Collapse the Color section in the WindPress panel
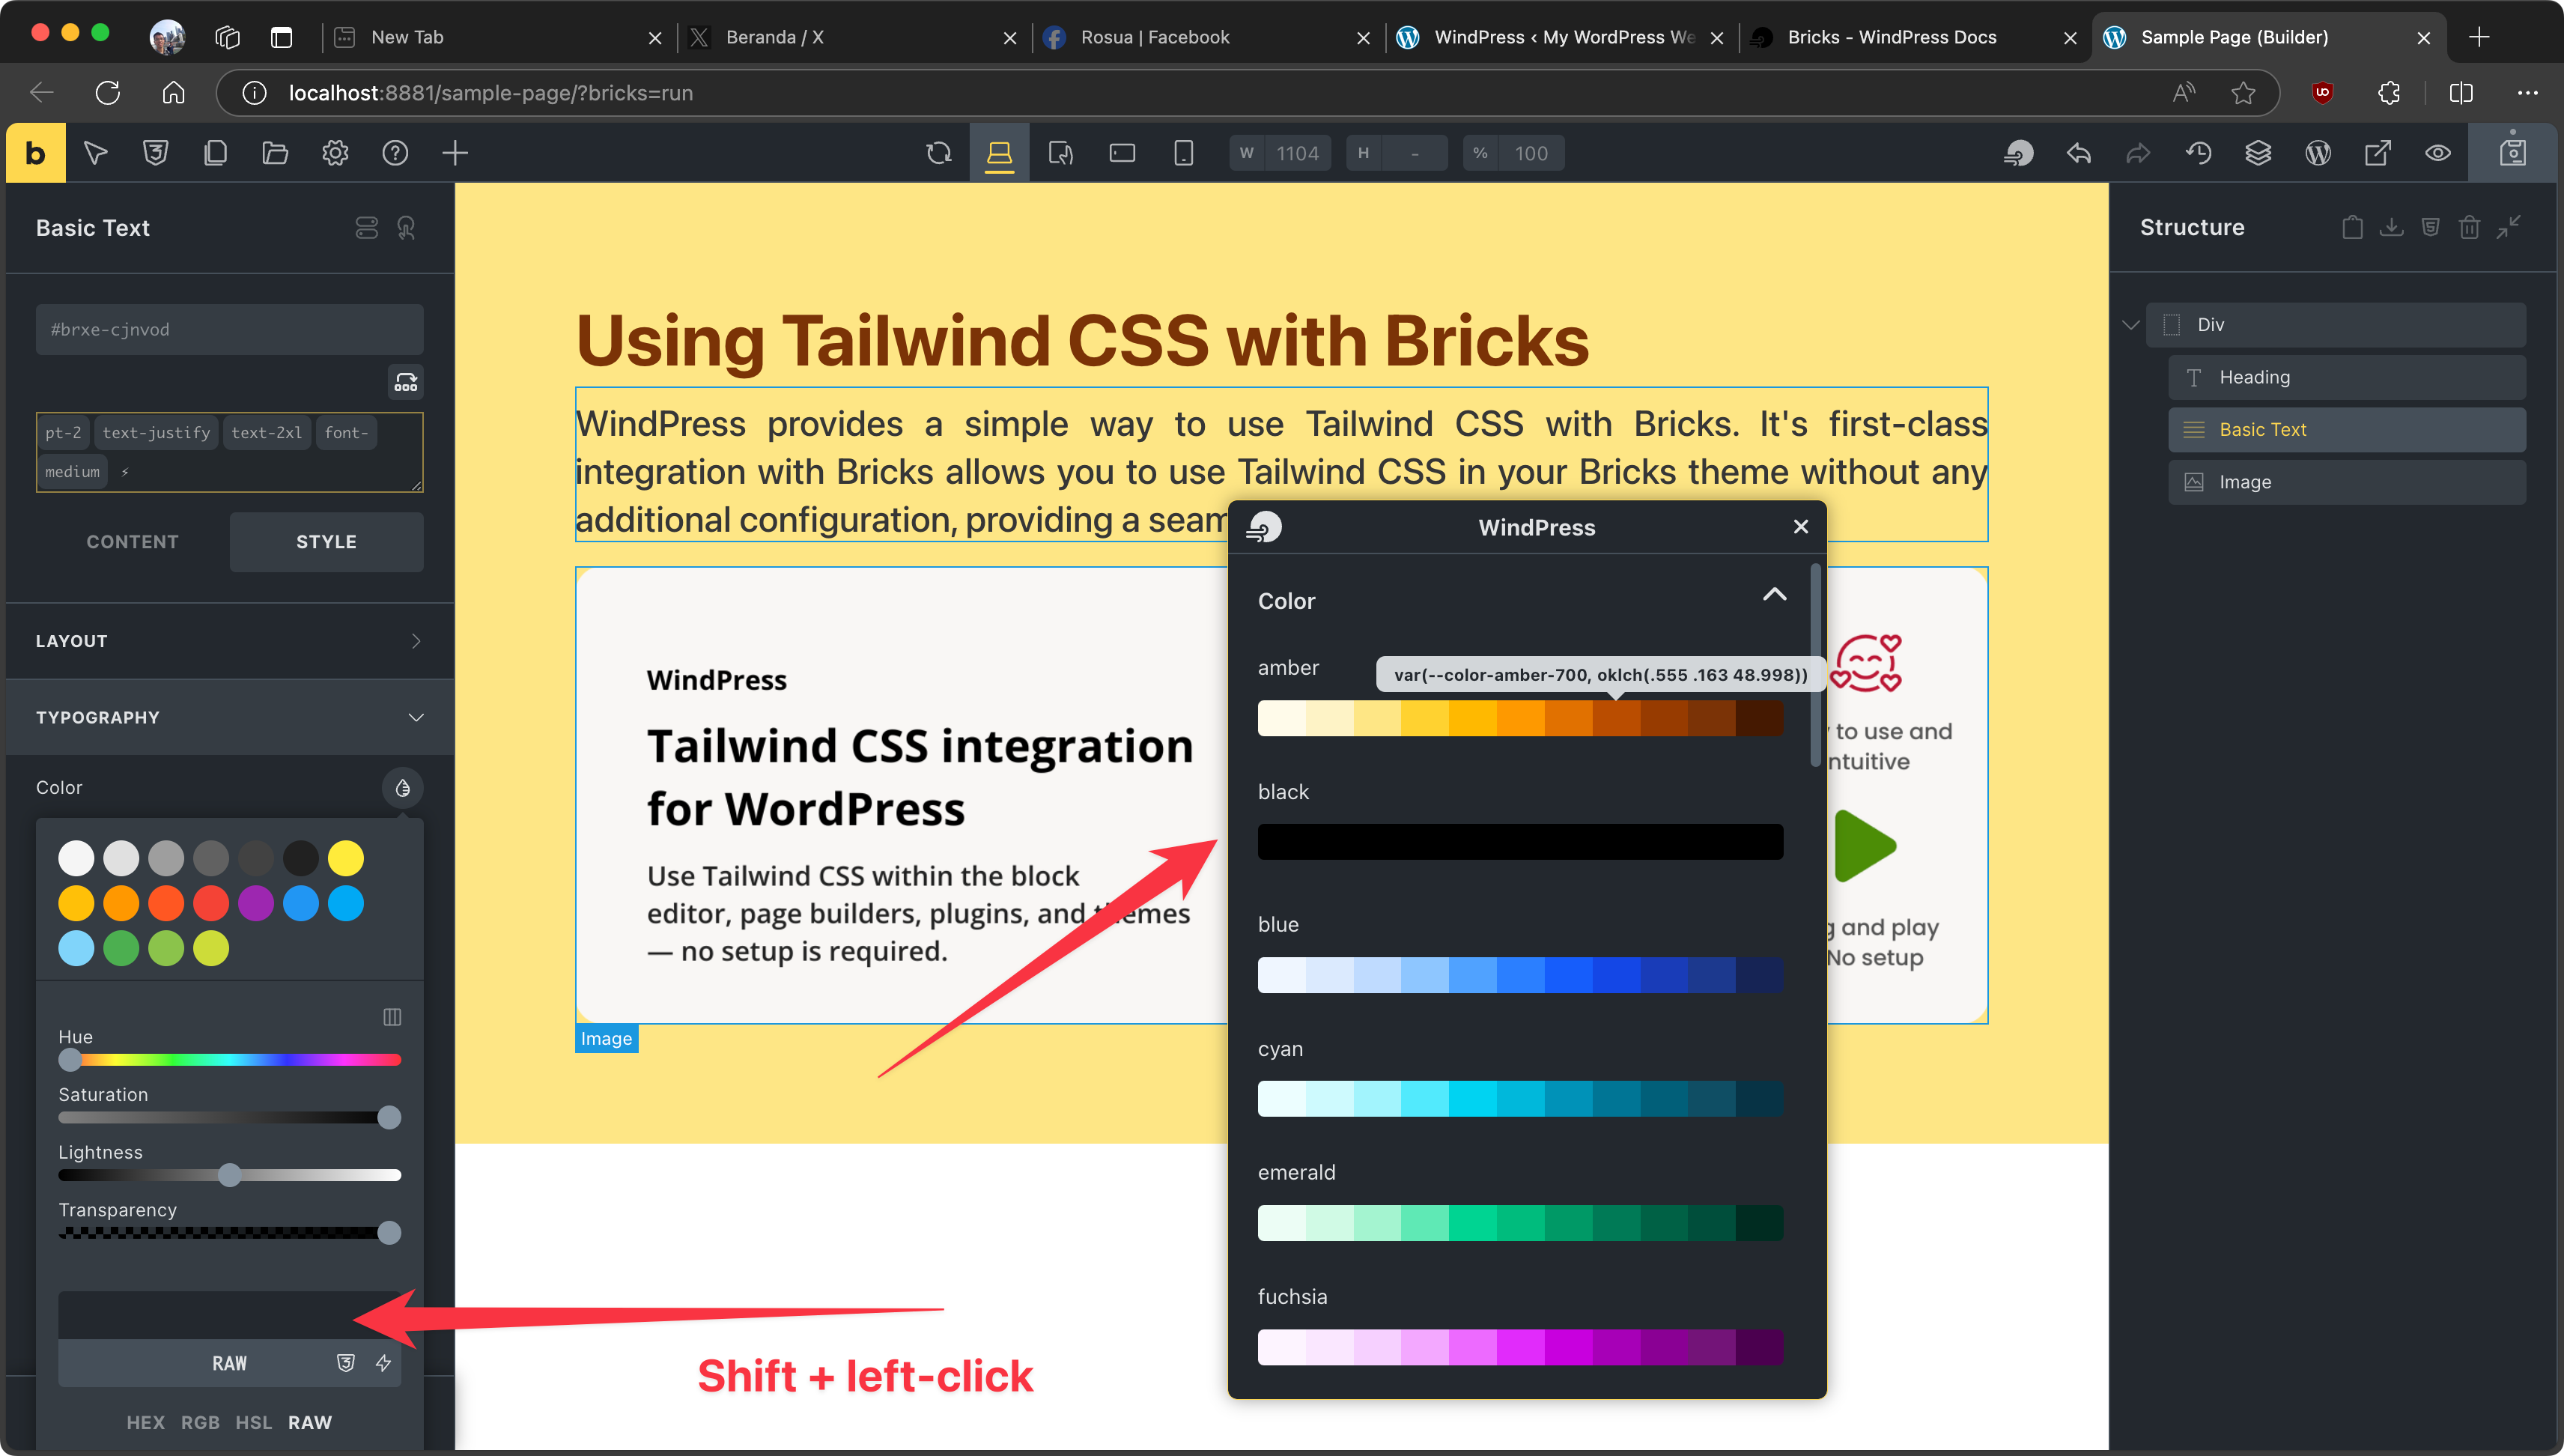This screenshot has height=1456, width=2564. pyautogui.click(x=1773, y=596)
